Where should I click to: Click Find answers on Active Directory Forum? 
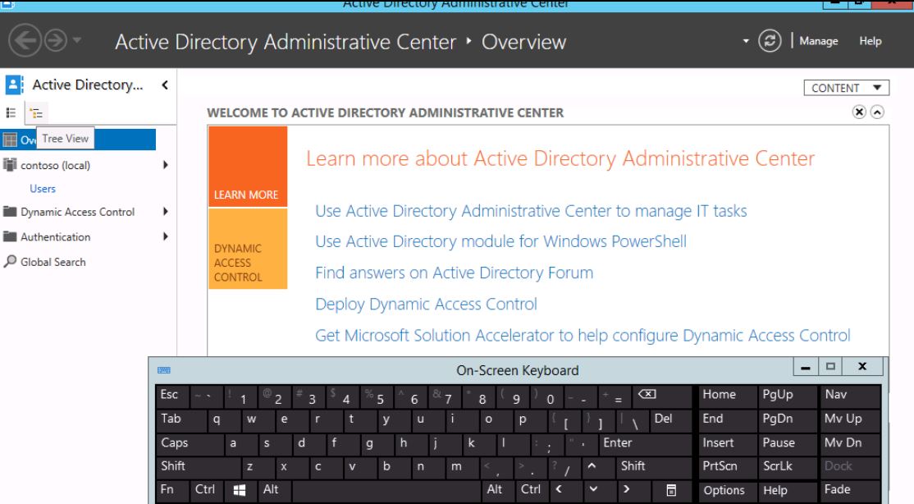pos(454,273)
